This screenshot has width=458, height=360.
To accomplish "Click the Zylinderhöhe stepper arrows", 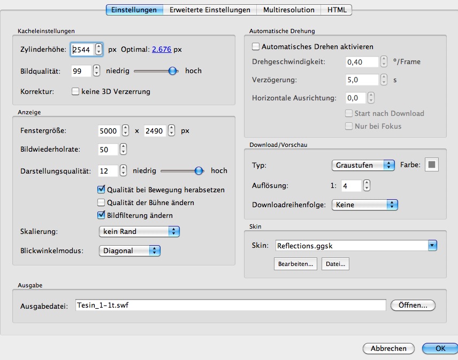I will pyautogui.click(x=98, y=49).
